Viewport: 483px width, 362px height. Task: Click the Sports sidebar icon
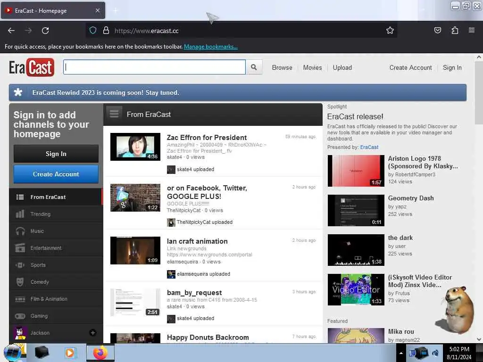[x=20, y=265]
